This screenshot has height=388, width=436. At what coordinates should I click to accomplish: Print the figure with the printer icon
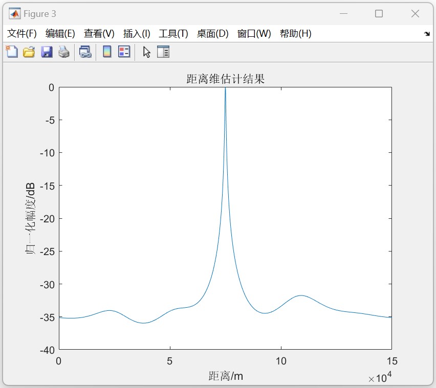64,52
